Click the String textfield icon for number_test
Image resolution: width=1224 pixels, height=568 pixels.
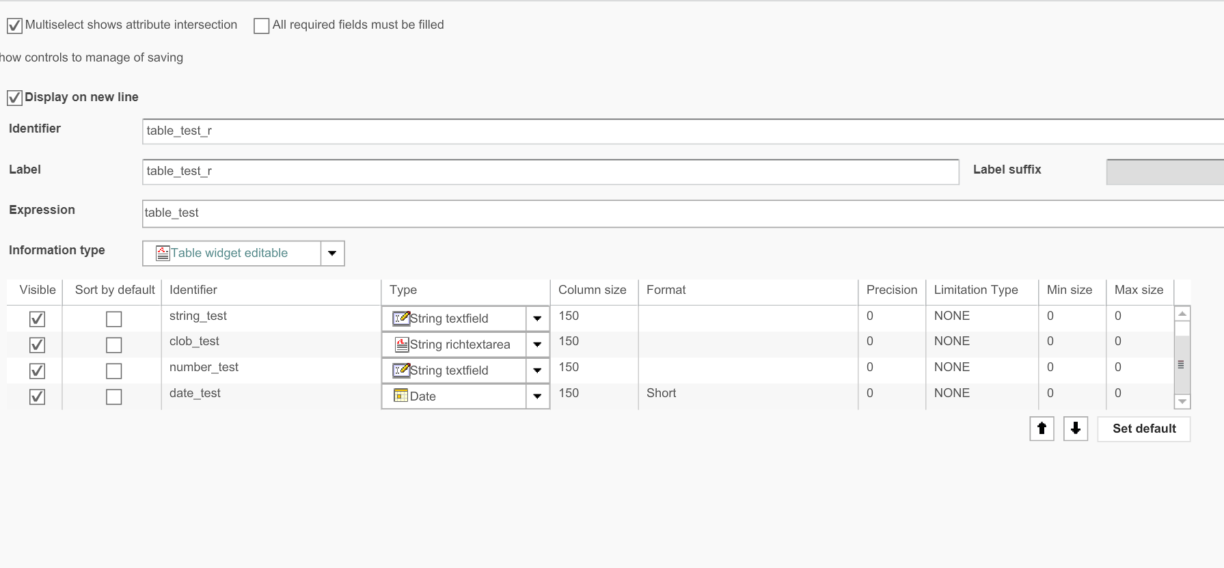coord(400,370)
